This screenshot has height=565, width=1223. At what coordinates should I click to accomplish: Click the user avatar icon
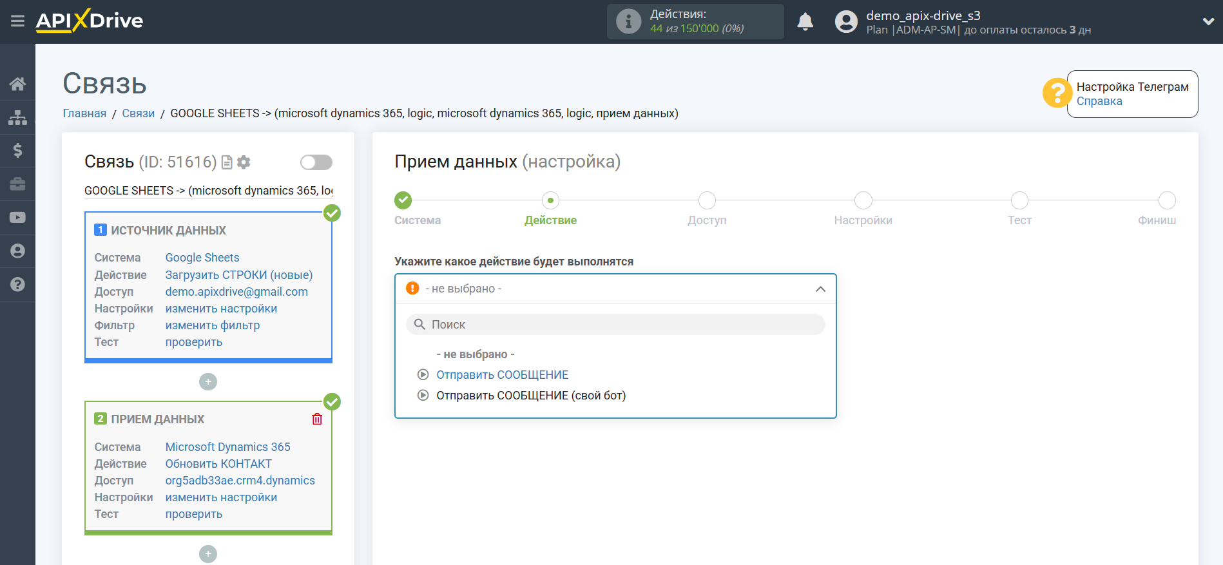(x=846, y=22)
